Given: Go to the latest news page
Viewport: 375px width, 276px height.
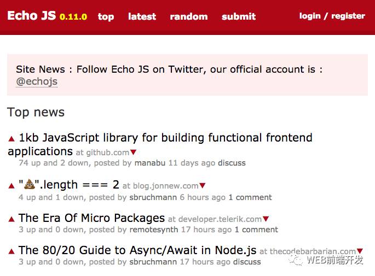Looking at the screenshot, I should (142, 16).
